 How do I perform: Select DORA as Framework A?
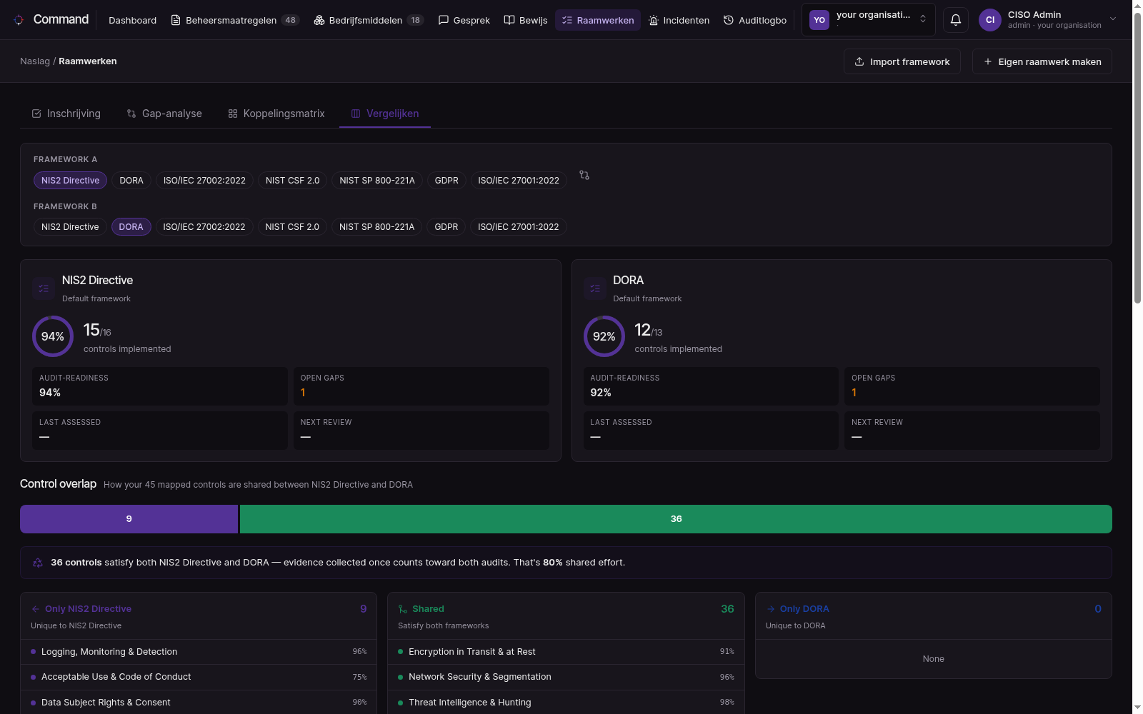click(131, 181)
